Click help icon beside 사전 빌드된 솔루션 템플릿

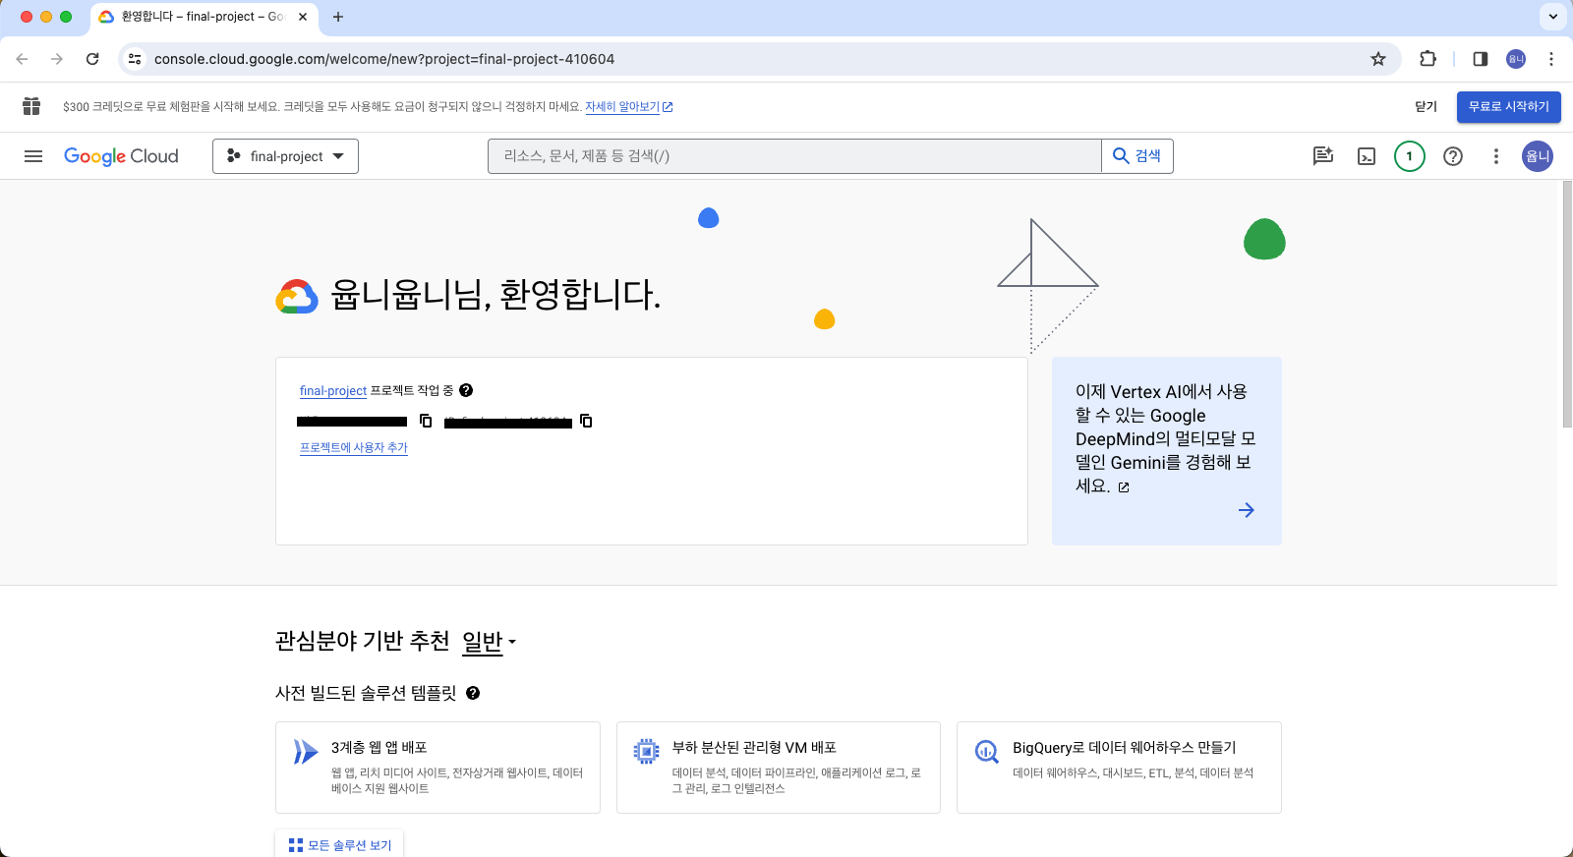coord(473,693)
